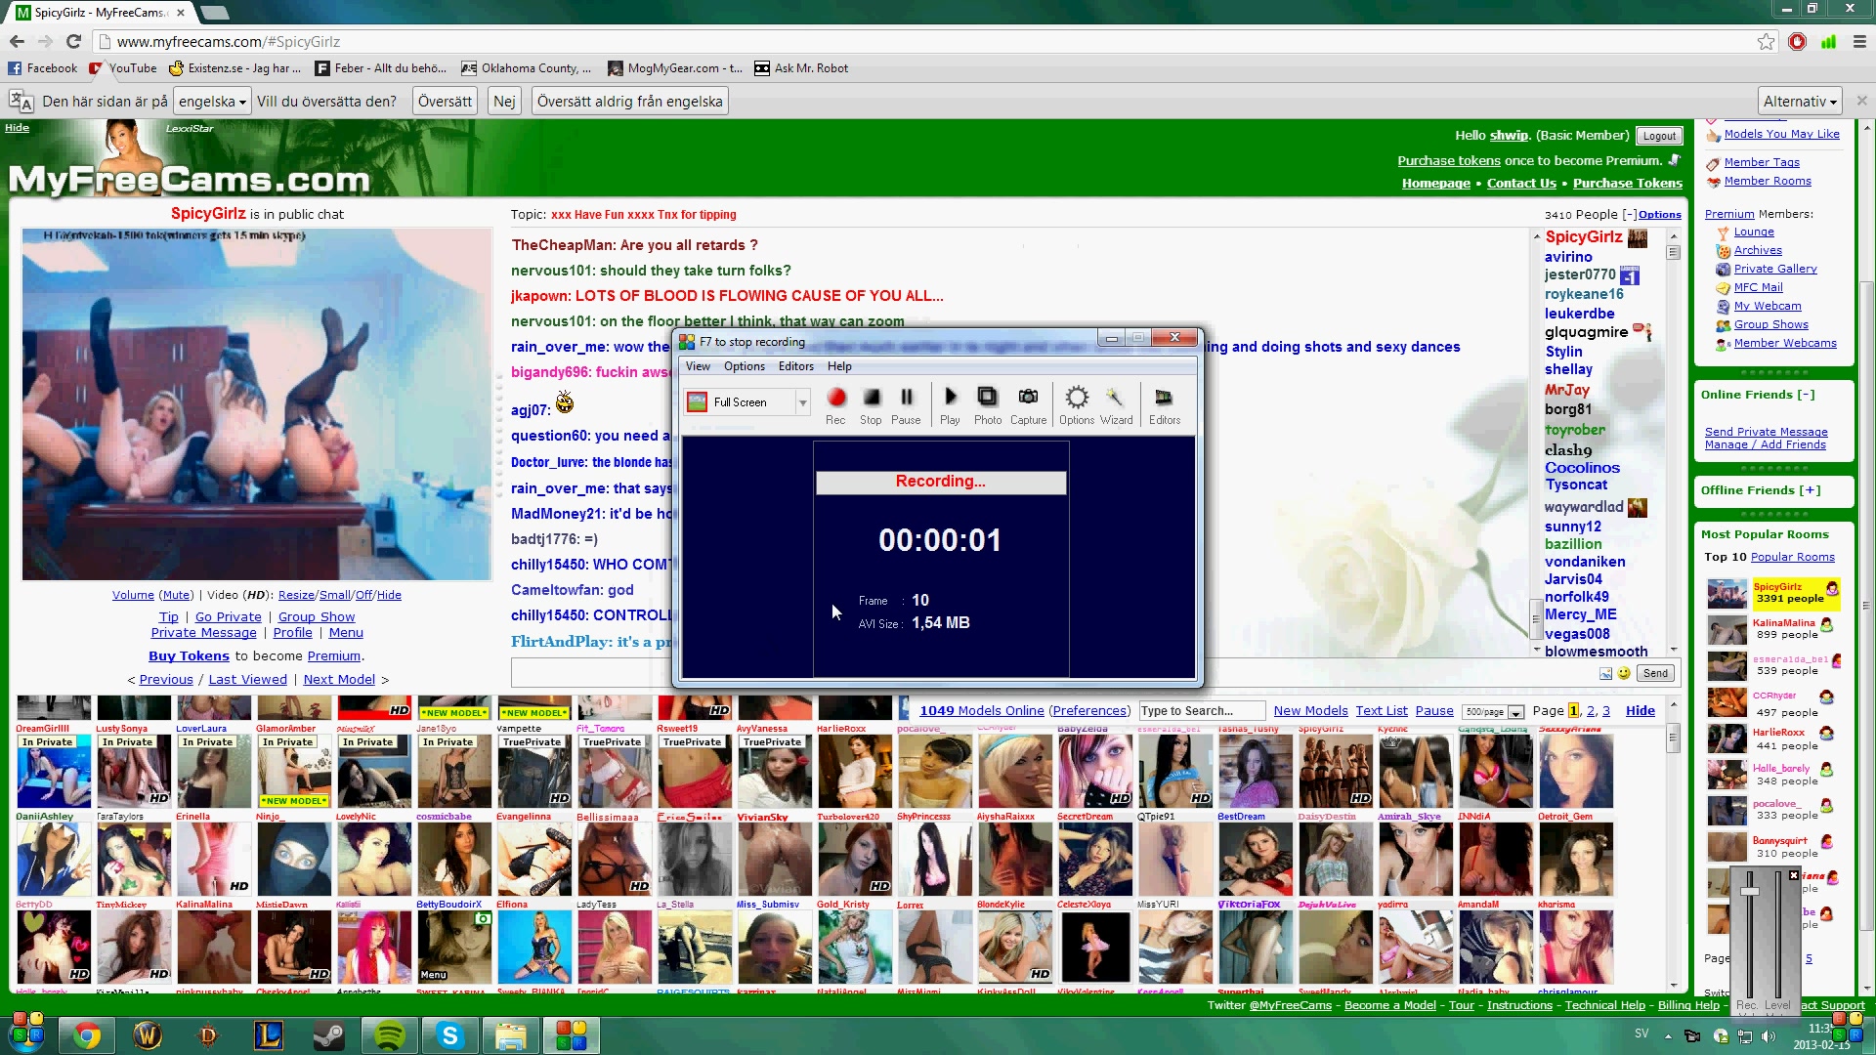The height and width of the screenshot is (1055, 1876).
Task: Click the Översätt translate button
Action: click(445, 102)
